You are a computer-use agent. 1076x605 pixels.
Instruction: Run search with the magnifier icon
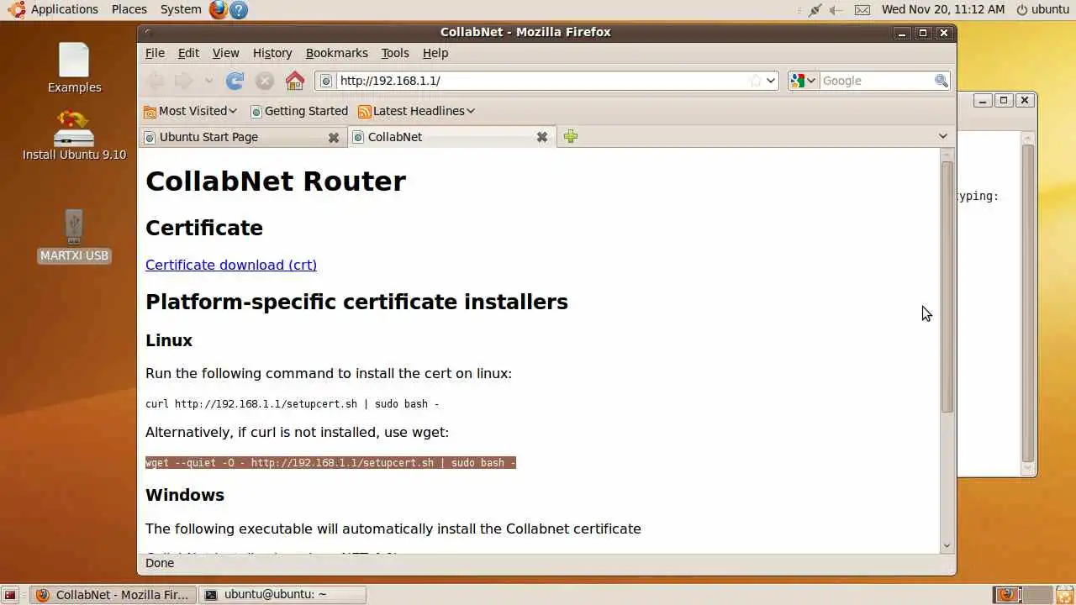pyautogui.click(x=941, y=81)
